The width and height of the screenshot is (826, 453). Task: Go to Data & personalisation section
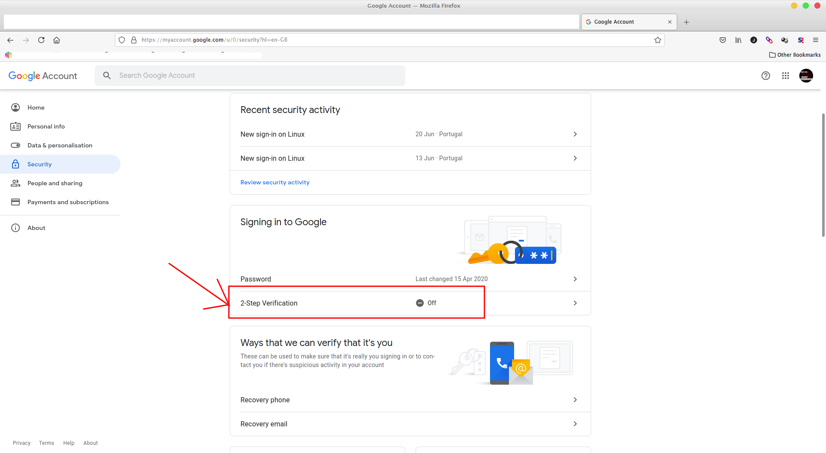pyautogui.click(x=60, y=145)
